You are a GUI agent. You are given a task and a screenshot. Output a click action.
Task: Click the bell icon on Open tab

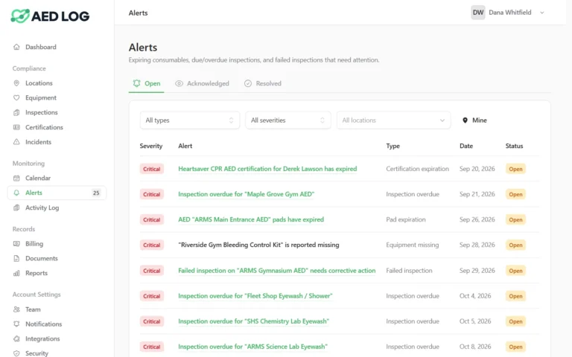click(x=136, y=83)
